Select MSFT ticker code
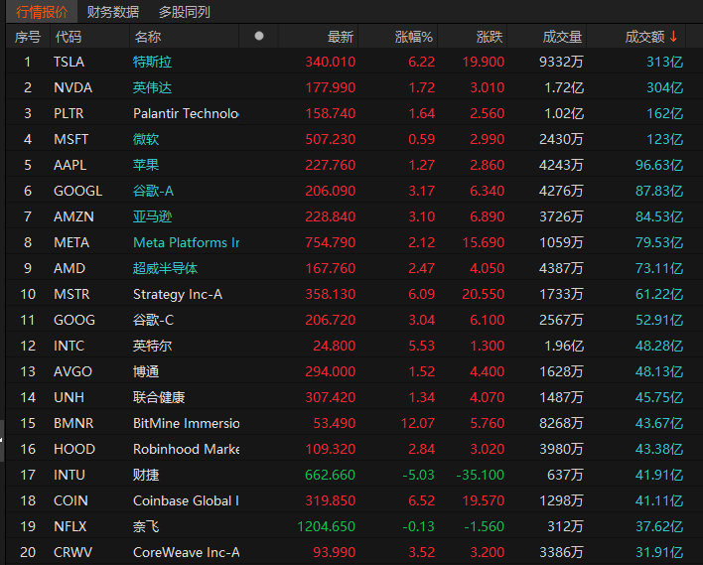Viewport: 703px width, 565px height. (x=70, y=139)
